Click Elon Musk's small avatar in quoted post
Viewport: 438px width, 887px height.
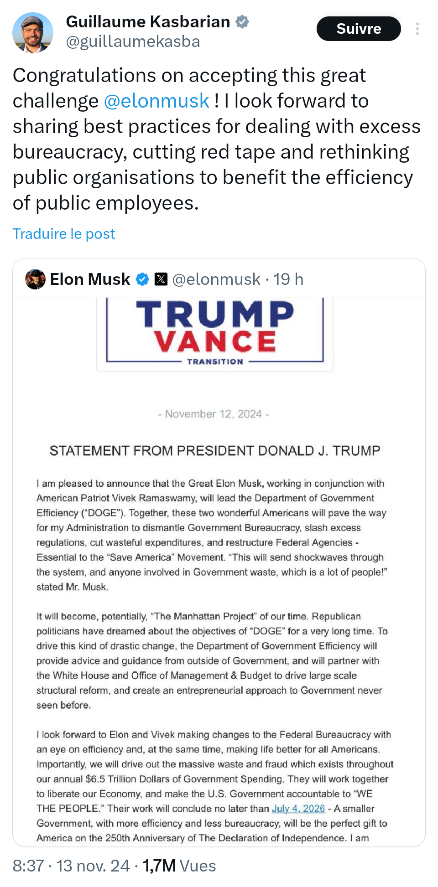click(35, 279)
